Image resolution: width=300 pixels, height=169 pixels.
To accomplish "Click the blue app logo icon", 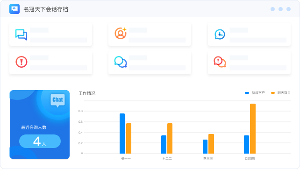I will (14, 9).
